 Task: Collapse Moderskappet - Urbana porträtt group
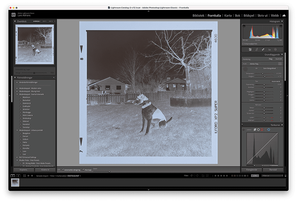point(17,130)
